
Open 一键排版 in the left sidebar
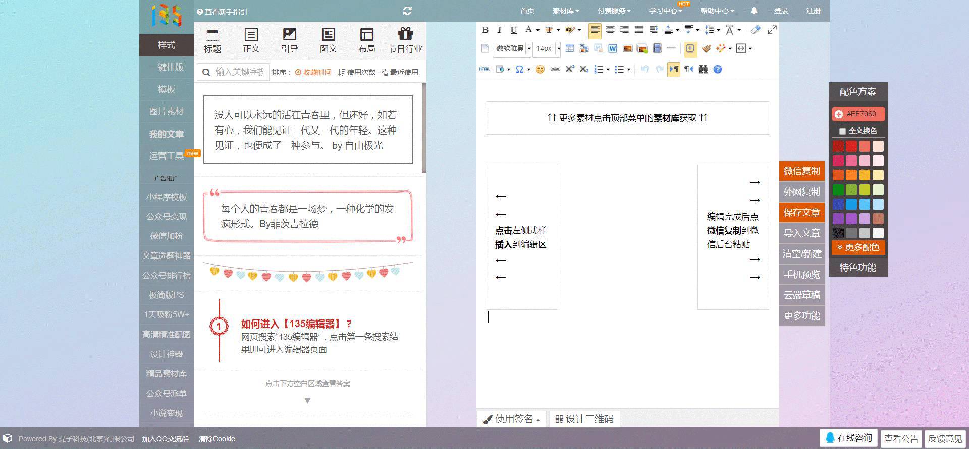click(x=167, y=68)
